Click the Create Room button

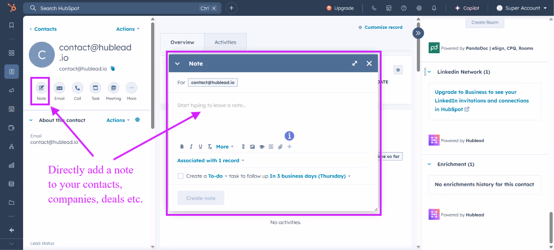tap(485, 22)
